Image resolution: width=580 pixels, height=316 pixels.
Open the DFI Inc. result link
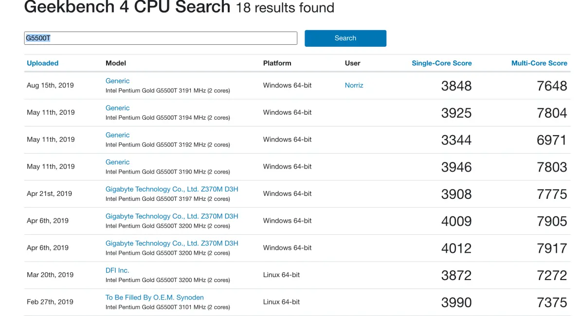tap(117, 270)
